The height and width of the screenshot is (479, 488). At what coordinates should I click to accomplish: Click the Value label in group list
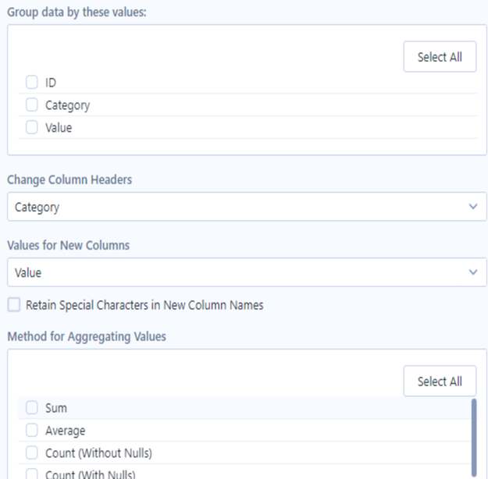[x=59, y=128]
